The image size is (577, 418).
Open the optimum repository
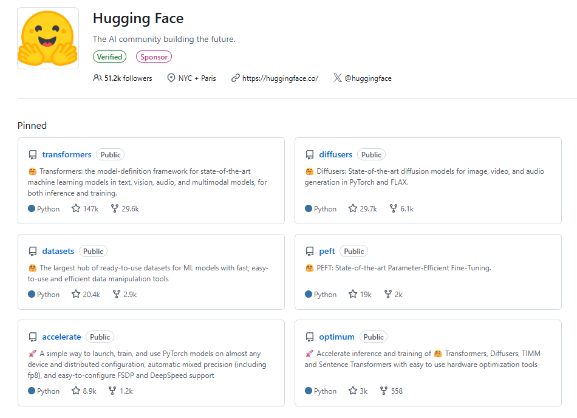pos(336,337)
